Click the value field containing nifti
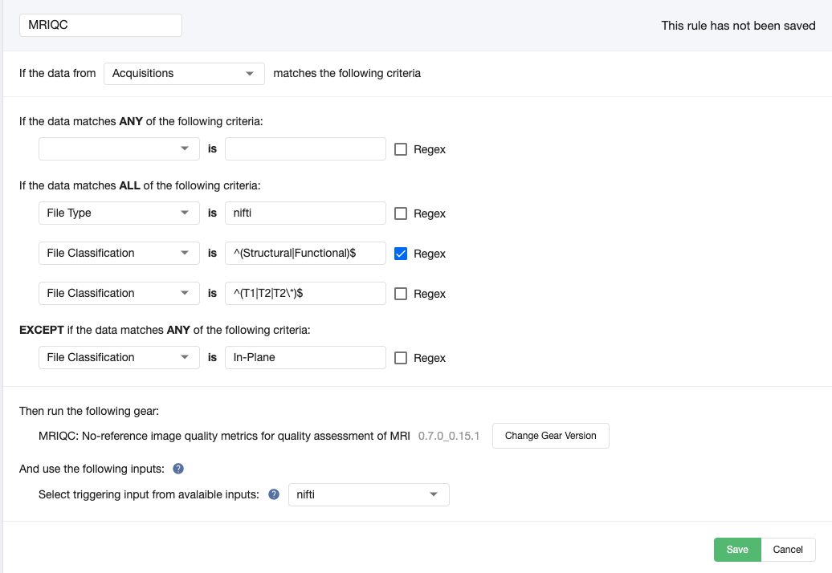This screenshot has height=573, width=832. click(x=305, y=213)
